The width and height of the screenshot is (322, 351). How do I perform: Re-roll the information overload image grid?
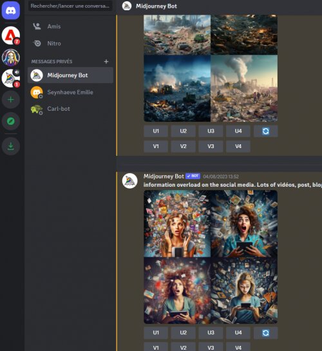coord(265,333)
